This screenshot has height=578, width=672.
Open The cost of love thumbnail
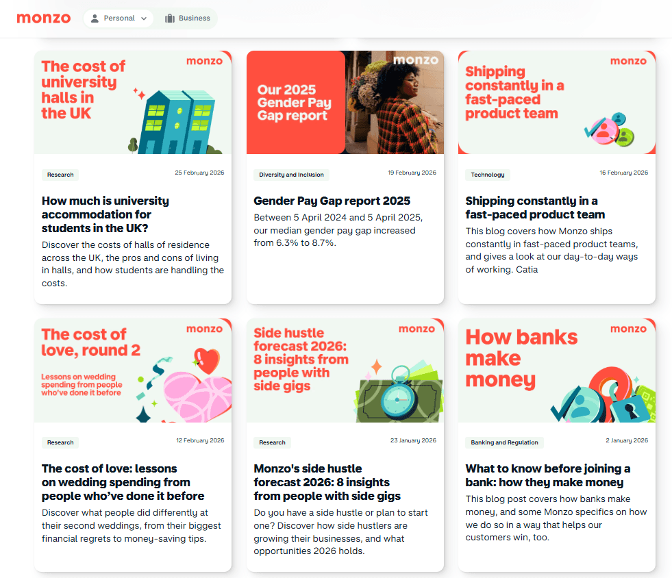[133, 370]
